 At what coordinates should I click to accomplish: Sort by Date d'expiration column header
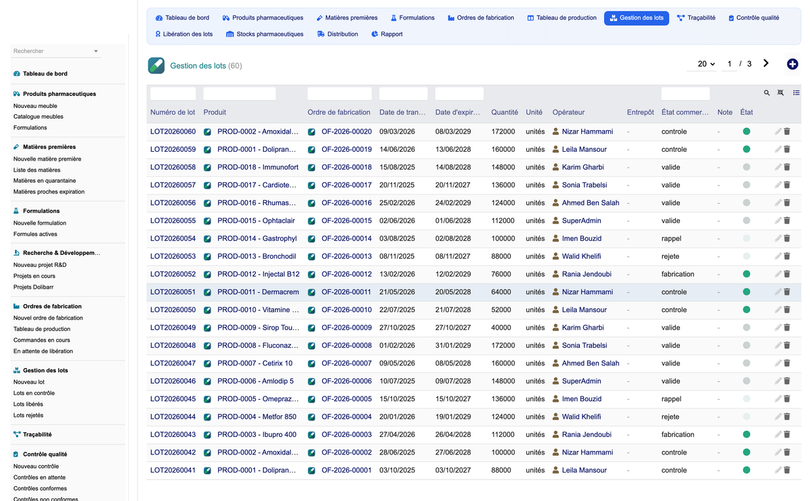tap(458, 113)
